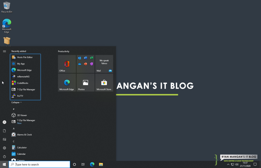Focus the taskbar search box
The height and width of the screenshot is (168, 261).
(40, 164)
